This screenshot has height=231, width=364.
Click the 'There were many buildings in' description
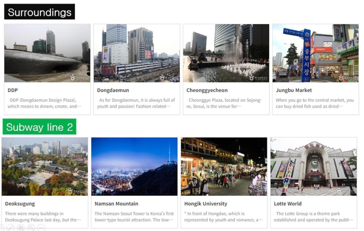click(43, 217)
